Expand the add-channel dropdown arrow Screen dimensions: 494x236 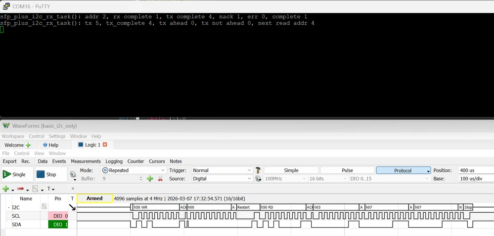pos(12,190)
